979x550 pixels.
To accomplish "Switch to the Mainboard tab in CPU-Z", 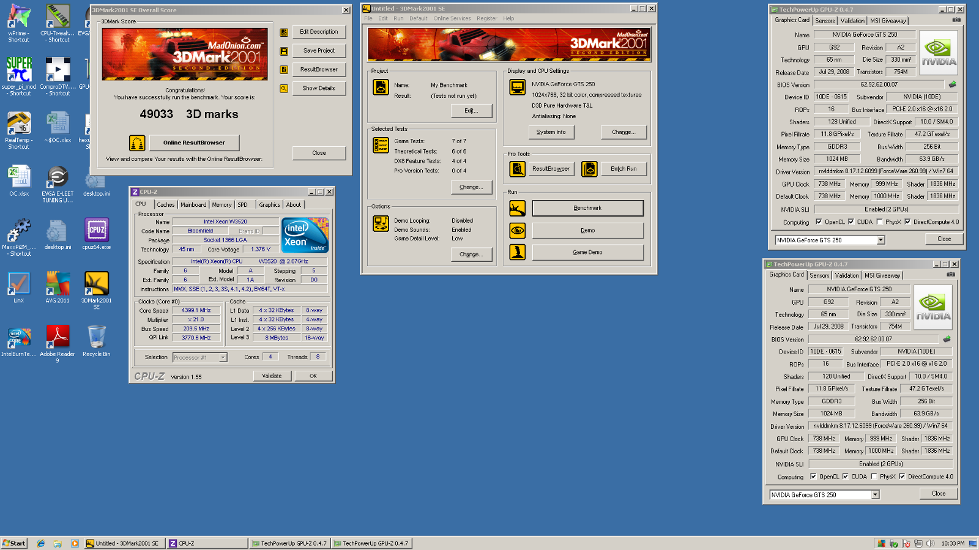I will coord(193,205).
